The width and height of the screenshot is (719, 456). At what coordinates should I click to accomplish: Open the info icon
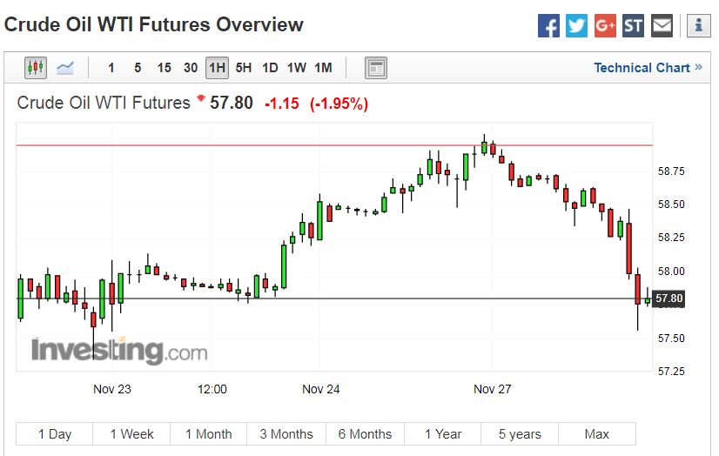point(698,25)
